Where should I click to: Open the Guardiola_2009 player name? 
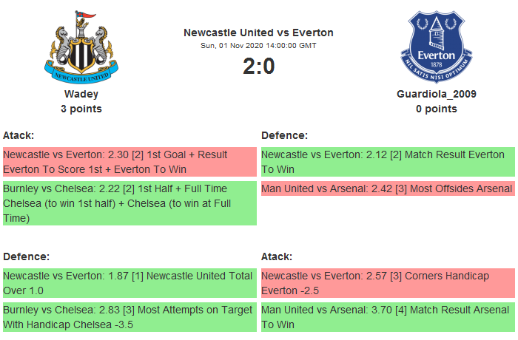click(x=436, y=94)
